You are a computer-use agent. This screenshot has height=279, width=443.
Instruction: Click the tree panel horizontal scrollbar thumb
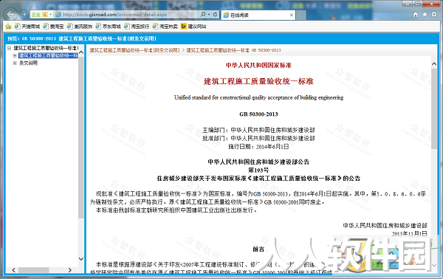(34, 270)
